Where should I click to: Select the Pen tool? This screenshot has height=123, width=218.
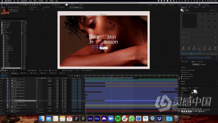pos(26,5)
